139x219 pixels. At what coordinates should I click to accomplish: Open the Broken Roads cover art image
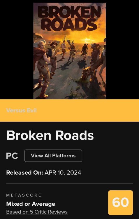pyautogui.click(x=69, y=51)
